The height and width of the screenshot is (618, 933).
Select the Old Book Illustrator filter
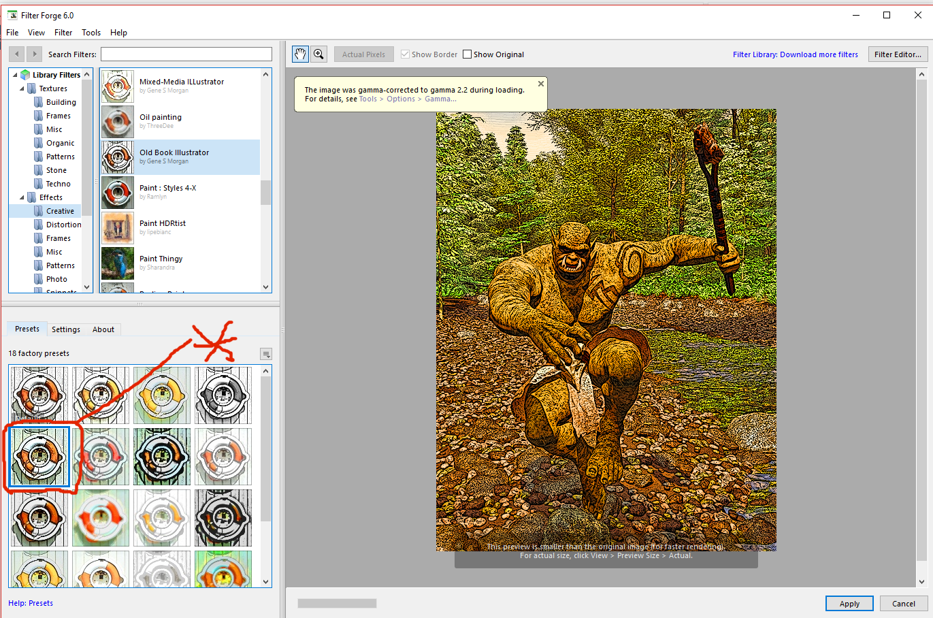pyautogui.click(x=180, y=157)
